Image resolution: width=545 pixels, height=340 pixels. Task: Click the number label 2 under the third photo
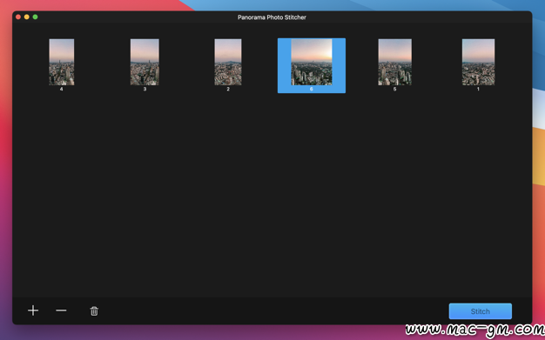coord(228,90)
